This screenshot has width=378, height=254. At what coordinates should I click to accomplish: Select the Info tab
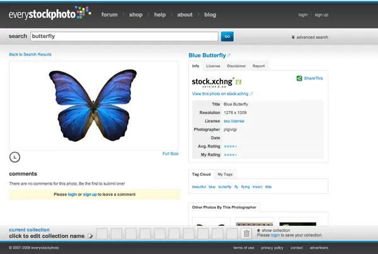(195, 66)
